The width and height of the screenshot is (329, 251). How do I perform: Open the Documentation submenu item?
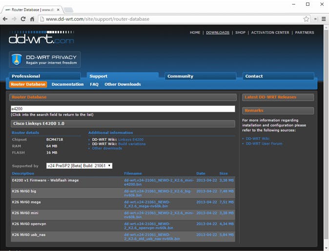(x=67, y=84)
